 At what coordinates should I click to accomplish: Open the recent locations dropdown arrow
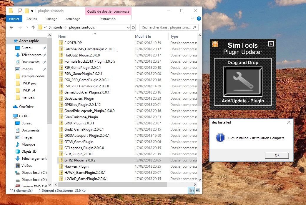(x=27, y=27)
